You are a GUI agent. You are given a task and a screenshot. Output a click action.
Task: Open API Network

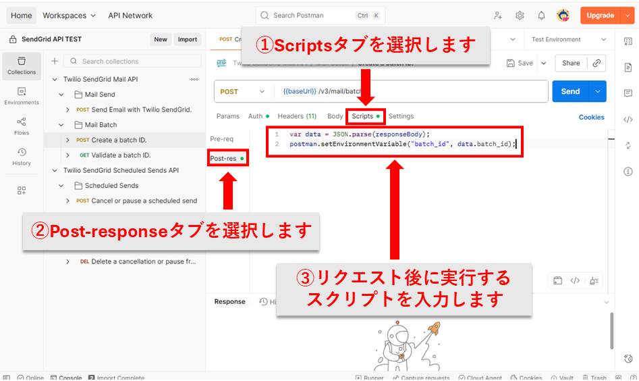click(x=130, y=16)
